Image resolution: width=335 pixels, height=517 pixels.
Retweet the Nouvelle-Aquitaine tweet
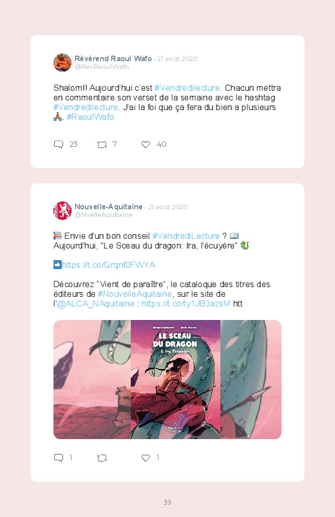pos(102,458)
